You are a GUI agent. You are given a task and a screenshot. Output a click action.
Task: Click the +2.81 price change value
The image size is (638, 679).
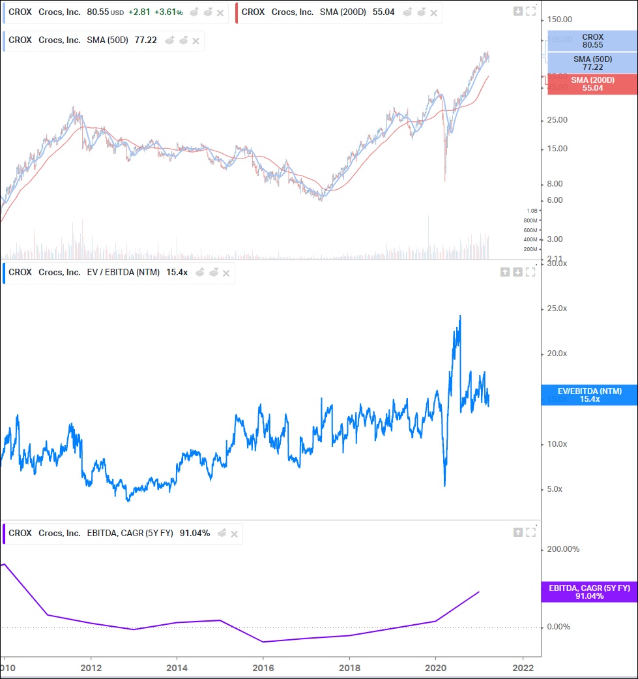tap(139, 12)
